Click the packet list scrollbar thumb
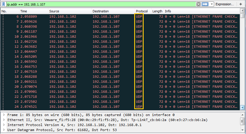The width and height of the screenshot is (246, 134). click(x=242, y=16)
